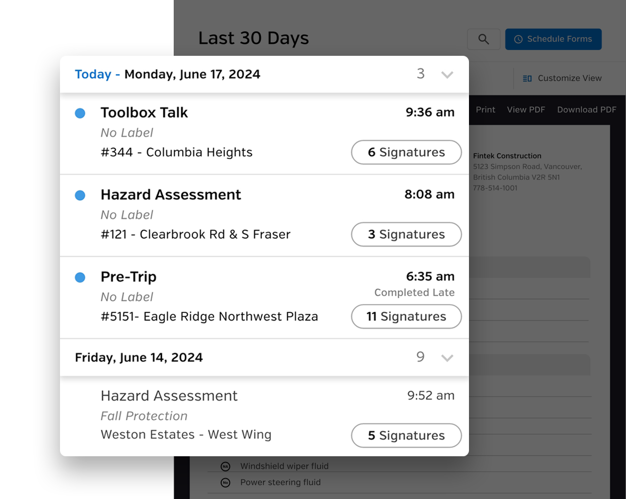Open the 6 Signatures button

(x=406, y=152)
